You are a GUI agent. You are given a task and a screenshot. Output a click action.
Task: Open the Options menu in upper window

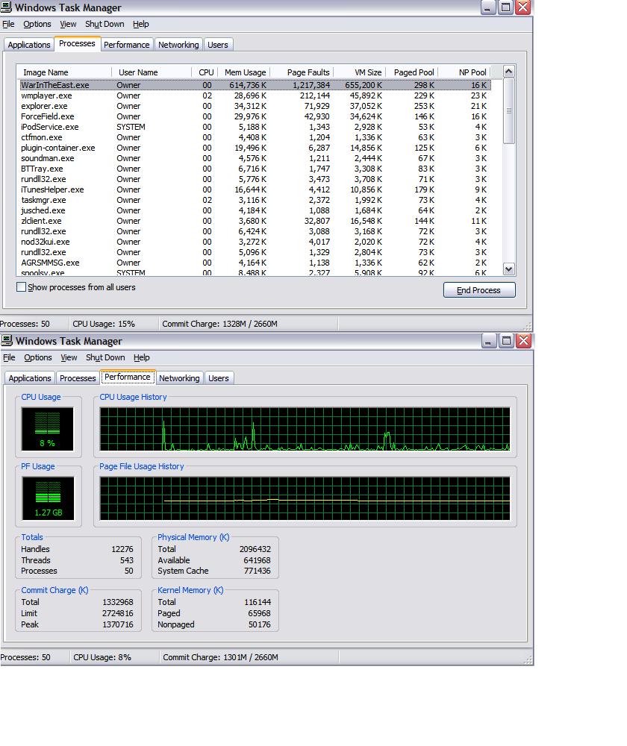coord(37,24)
